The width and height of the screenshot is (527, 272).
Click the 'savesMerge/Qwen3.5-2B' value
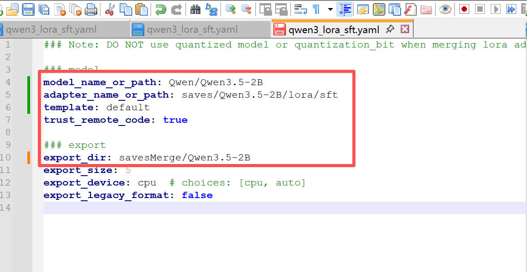pos(185,158)
